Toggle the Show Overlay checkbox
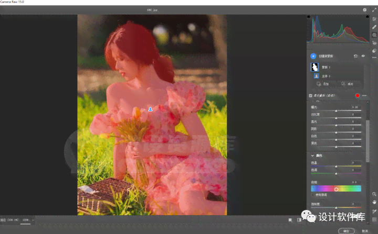378x234 pixels. [x=310, y=95]
